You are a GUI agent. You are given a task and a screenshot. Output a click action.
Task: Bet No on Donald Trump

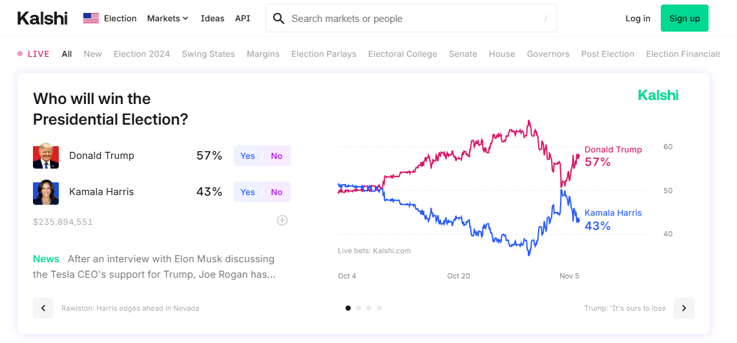point(277,156)
